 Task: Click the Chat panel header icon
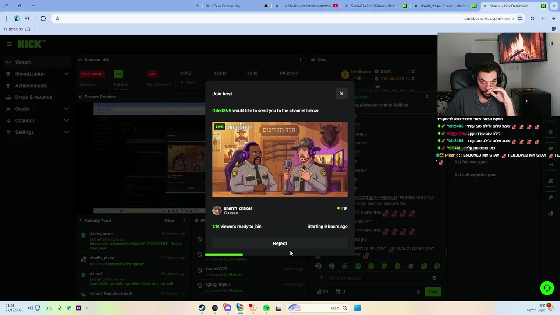(x=313, y=60)
